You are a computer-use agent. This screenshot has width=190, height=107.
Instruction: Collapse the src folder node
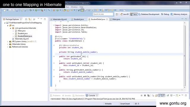(8, 26)
